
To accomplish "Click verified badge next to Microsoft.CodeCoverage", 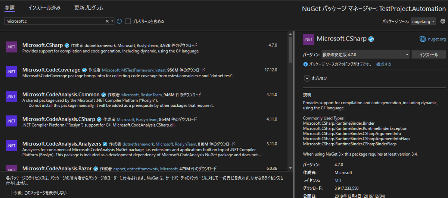I will [x=84, y=70].
